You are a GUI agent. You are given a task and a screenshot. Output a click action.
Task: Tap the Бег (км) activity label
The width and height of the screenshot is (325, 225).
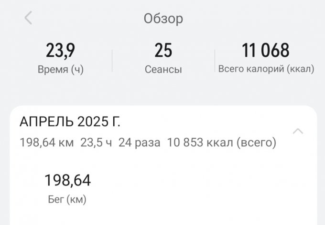click(x=67, y=200)
